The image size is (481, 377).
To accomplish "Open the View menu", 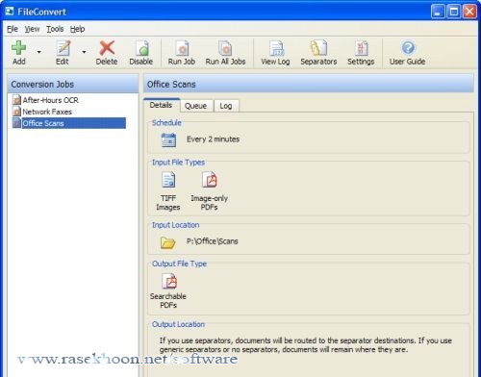I will 32,29.
